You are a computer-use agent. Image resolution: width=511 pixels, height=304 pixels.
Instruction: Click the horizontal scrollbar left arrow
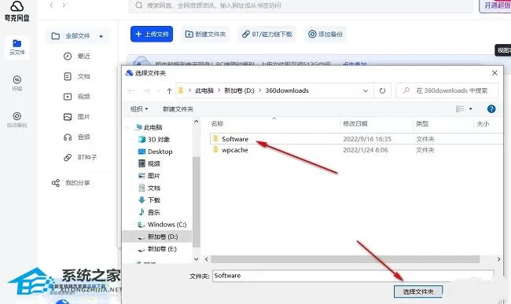coord(206,259)
